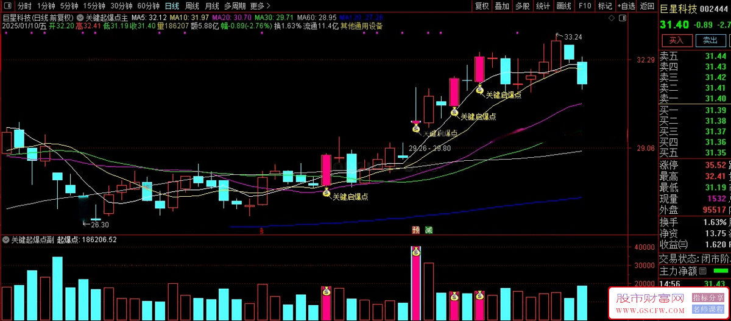The image size is (731, 321).
Task: Click the MA5: 32.12 moving average label
Action: click(x=149, y=18)
